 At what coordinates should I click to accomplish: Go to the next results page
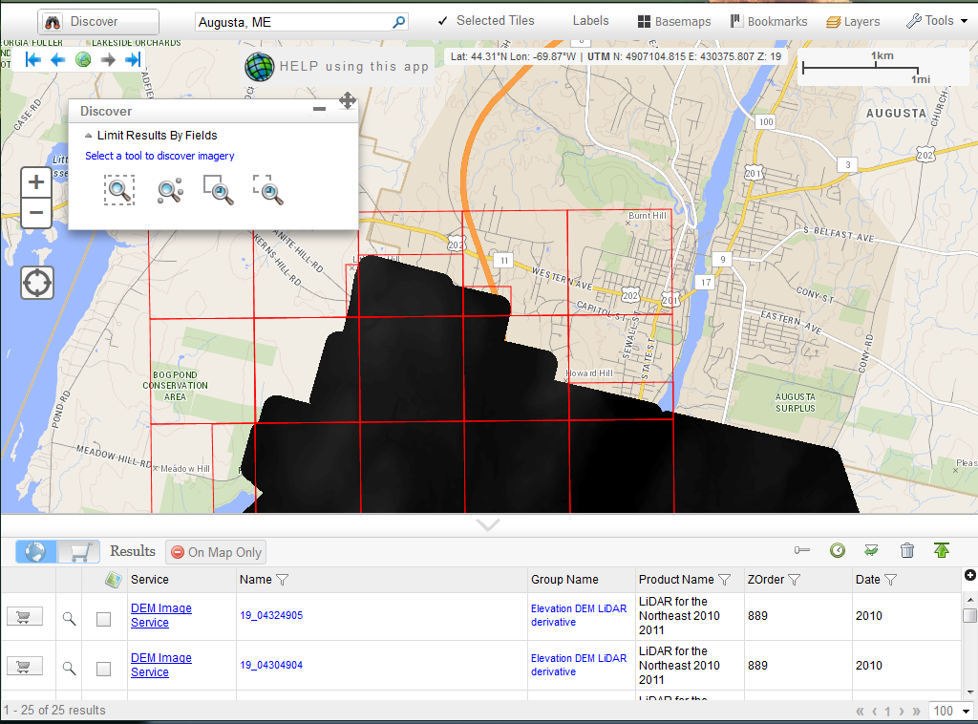[902, 711]
